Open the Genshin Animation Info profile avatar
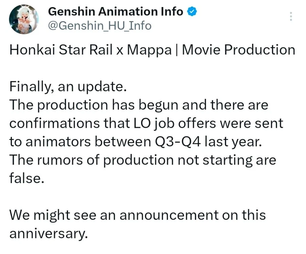 pos(24,19)
